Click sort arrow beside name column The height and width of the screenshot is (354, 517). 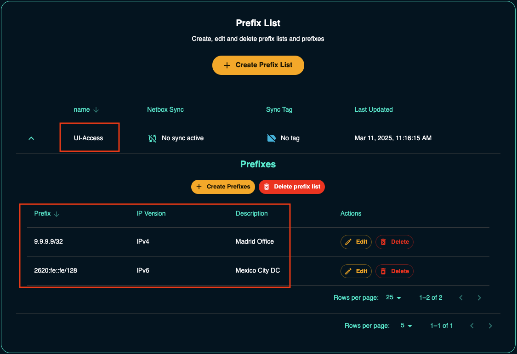96,110
